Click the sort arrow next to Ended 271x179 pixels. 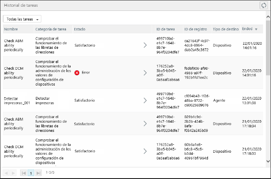tap(256, 29)
